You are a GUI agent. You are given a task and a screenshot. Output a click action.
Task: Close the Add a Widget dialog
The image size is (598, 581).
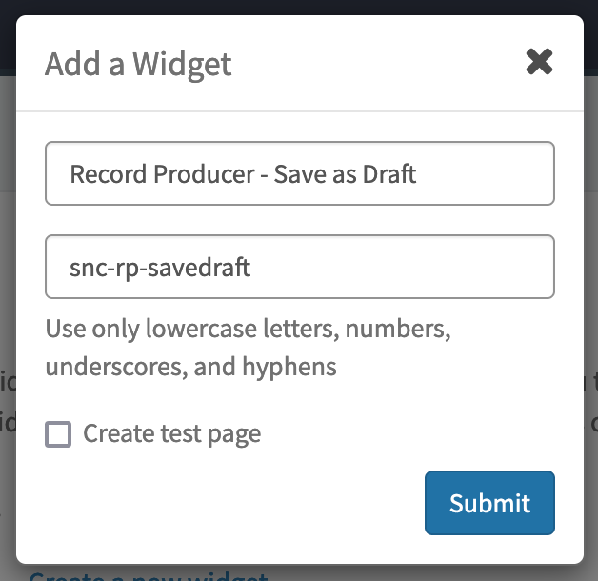[x=539, y=62]
